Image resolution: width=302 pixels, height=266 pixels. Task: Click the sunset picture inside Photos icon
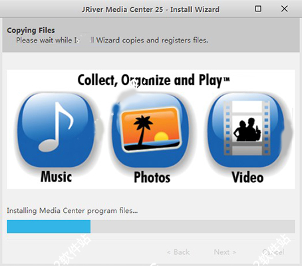[x=152, y=130]
